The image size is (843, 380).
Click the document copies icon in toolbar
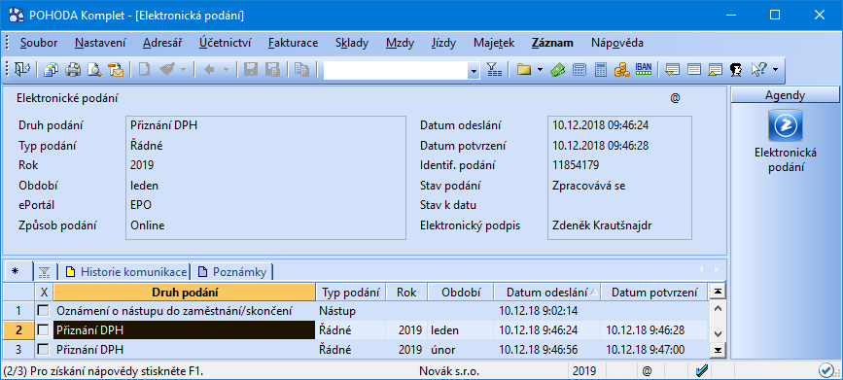[x=52, y=69]
